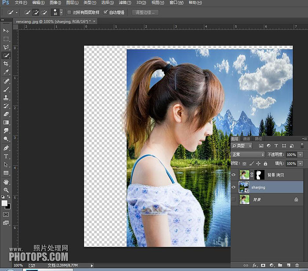The width and height of the screenshot is (308, 271).
Task: Delete the selected layer
Action: coord(297,265)
